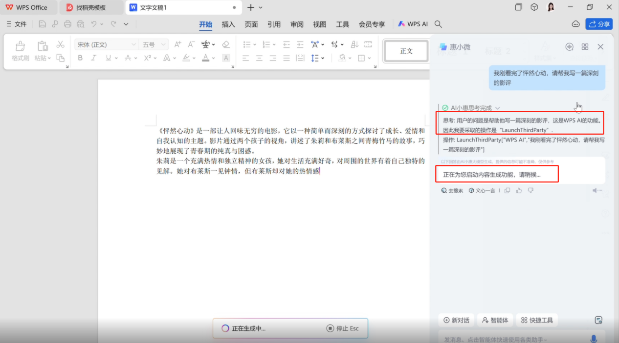Click the like thumbs-up on AI reply
The image size is (619, 343).
tap(518, 190)
